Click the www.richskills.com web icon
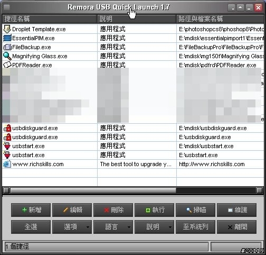Screen dimensions: 266x255 click(7, 164)
